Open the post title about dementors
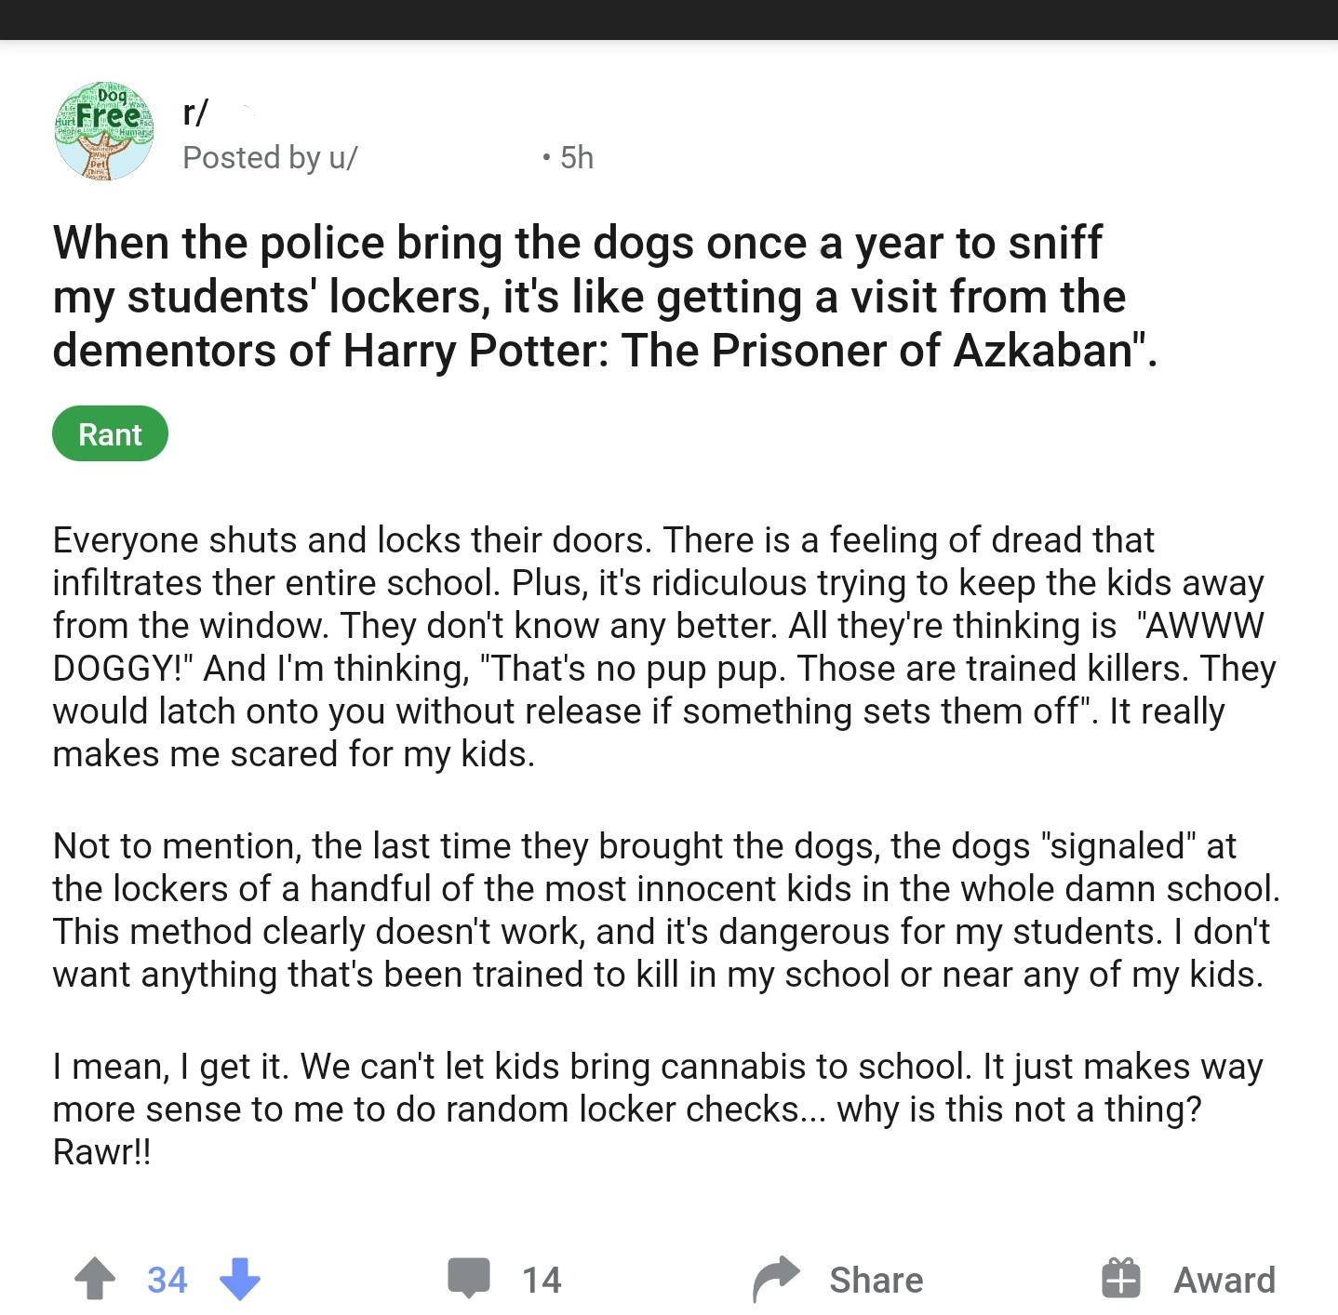 (605, 296)
